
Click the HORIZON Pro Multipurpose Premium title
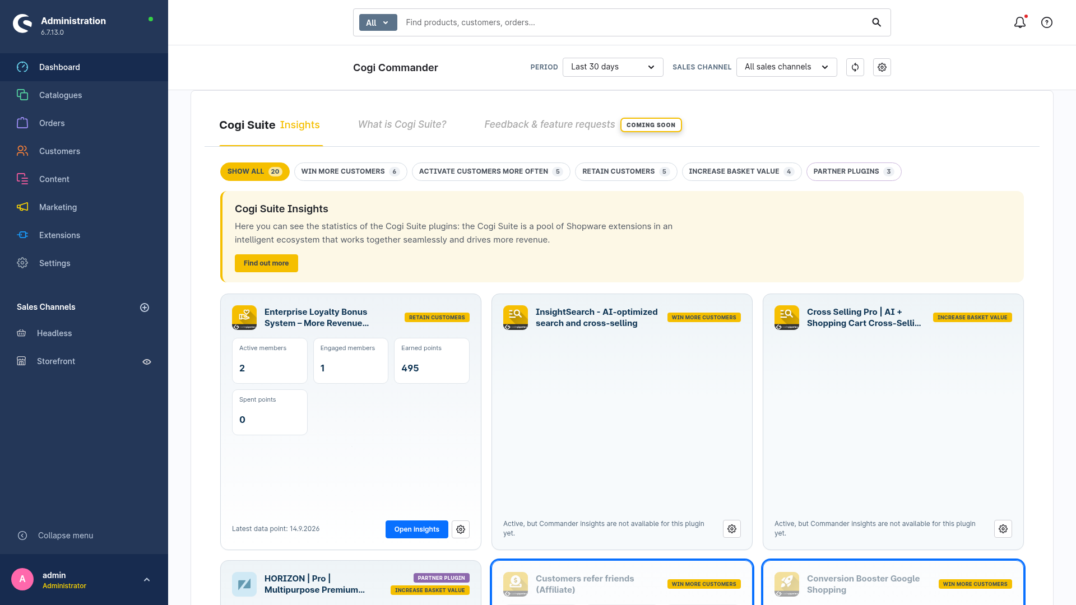coord(314,584)
